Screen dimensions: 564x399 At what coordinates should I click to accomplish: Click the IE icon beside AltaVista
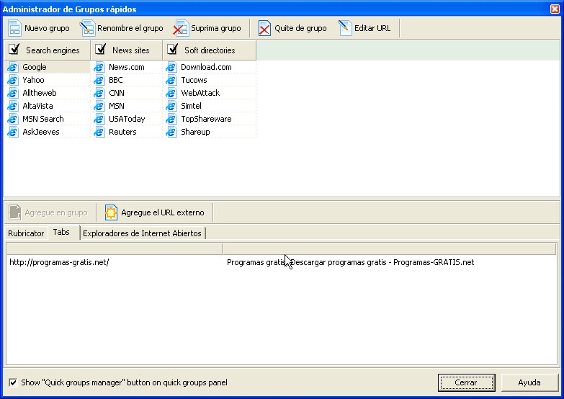click(x=13, y=106)
